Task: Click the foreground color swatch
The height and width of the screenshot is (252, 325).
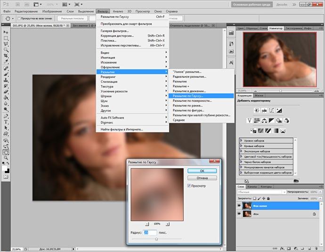Action: point(4,169)
